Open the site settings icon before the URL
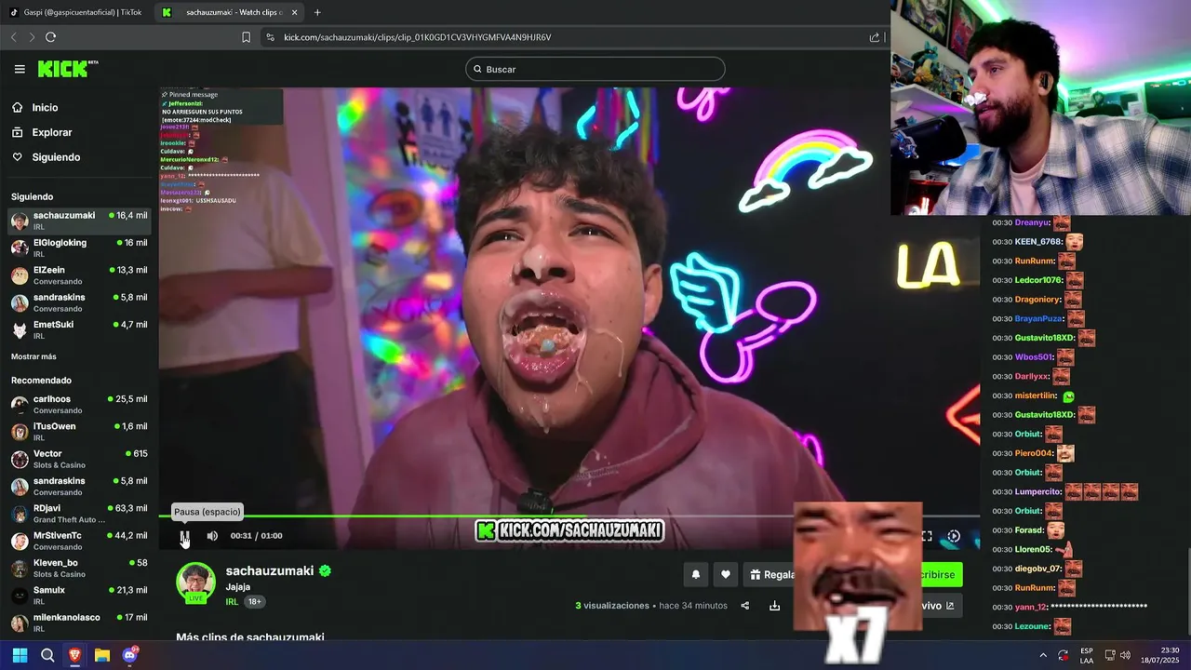Viewport: 1191px width, 670px height. point(270,37)
